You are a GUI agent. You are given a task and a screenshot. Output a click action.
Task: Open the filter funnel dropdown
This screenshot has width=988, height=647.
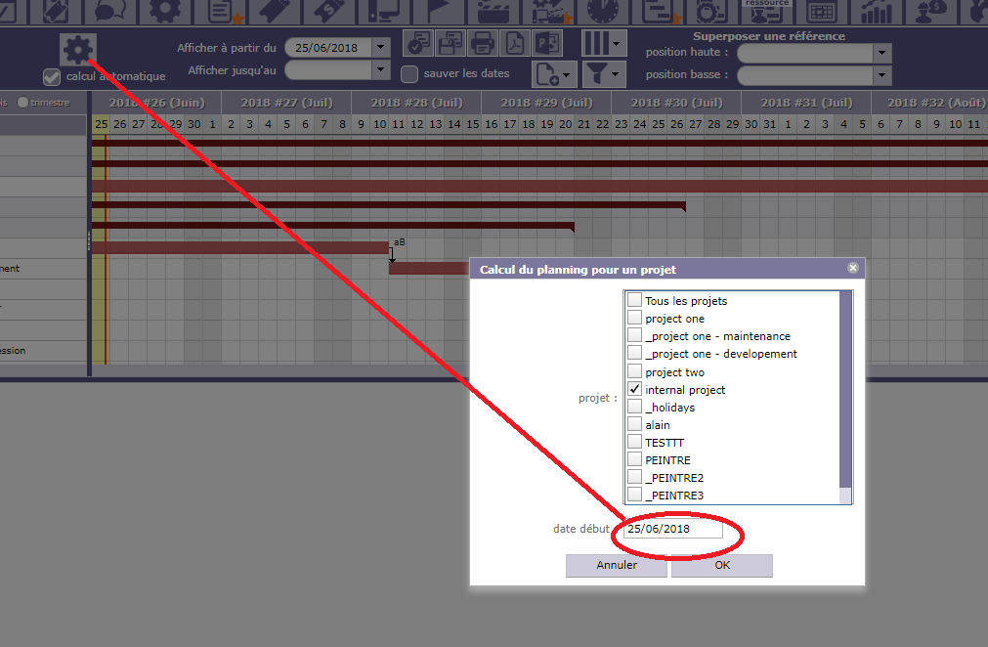[604, 74]
